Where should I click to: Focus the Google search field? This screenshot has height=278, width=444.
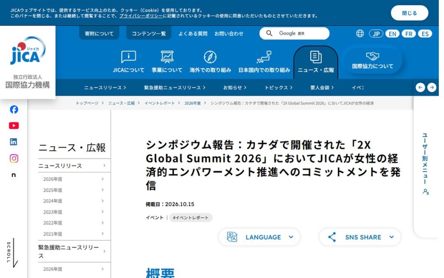tap(294, 33)
